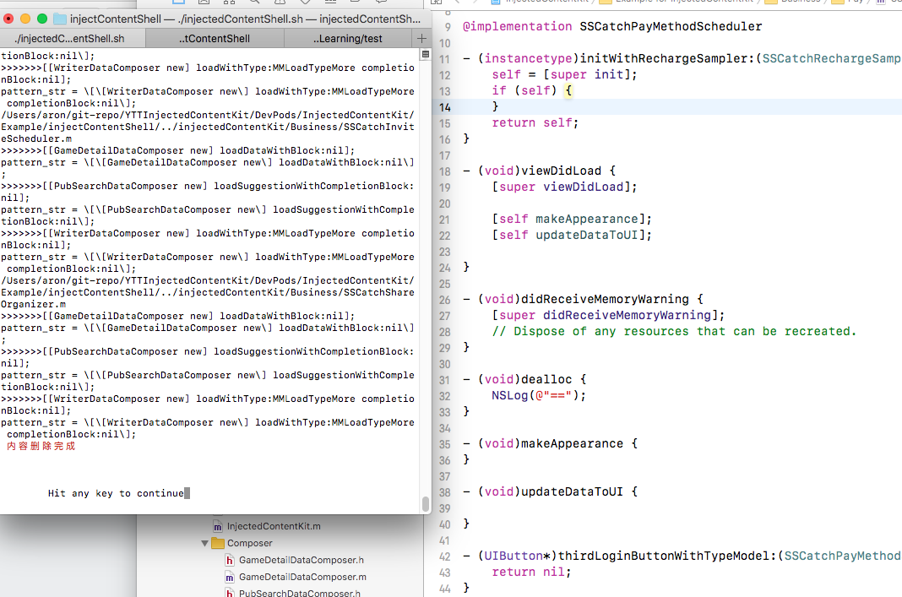Click 'self = [super init];' code line
The width and height of the screenshot is (902, 597).
click(564, 74)
